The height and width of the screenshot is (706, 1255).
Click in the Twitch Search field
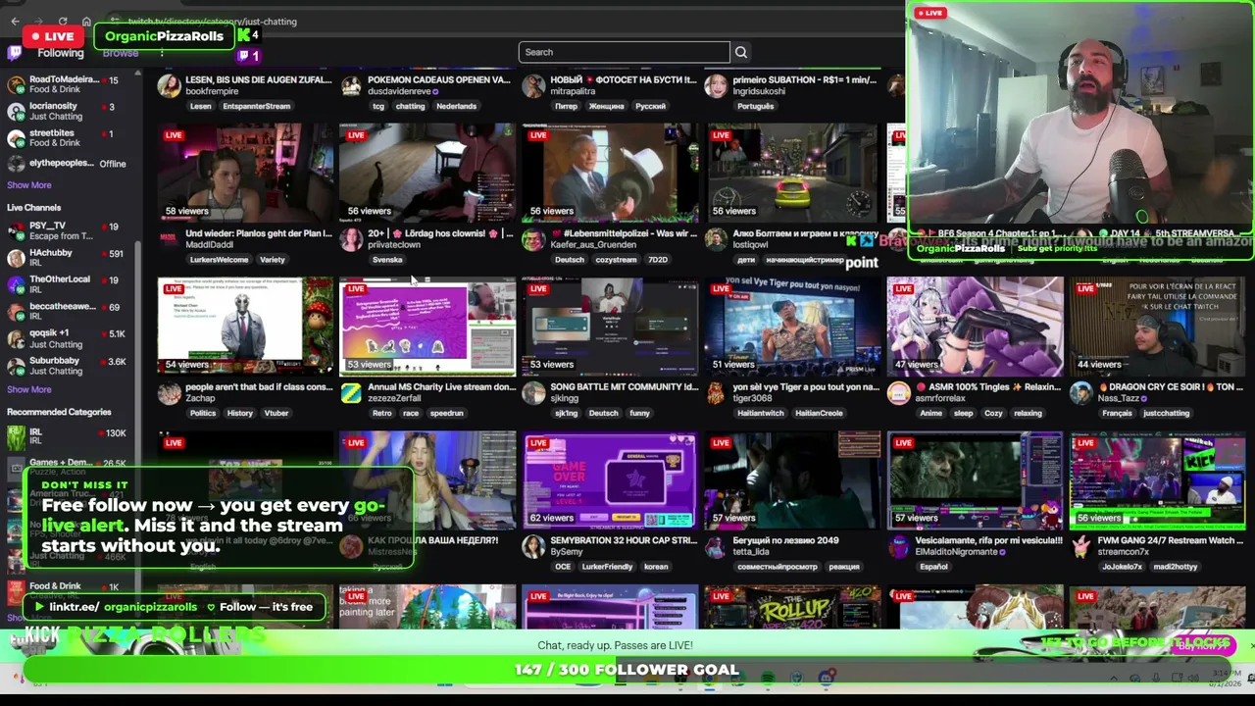pos(624,52)
